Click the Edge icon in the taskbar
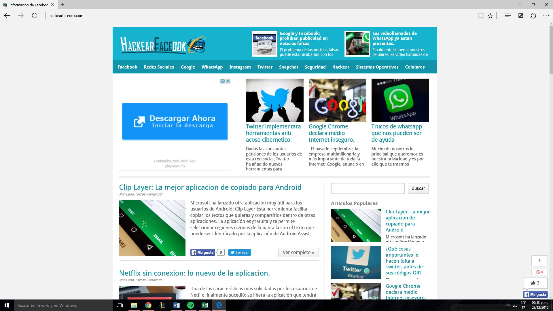 219,305
